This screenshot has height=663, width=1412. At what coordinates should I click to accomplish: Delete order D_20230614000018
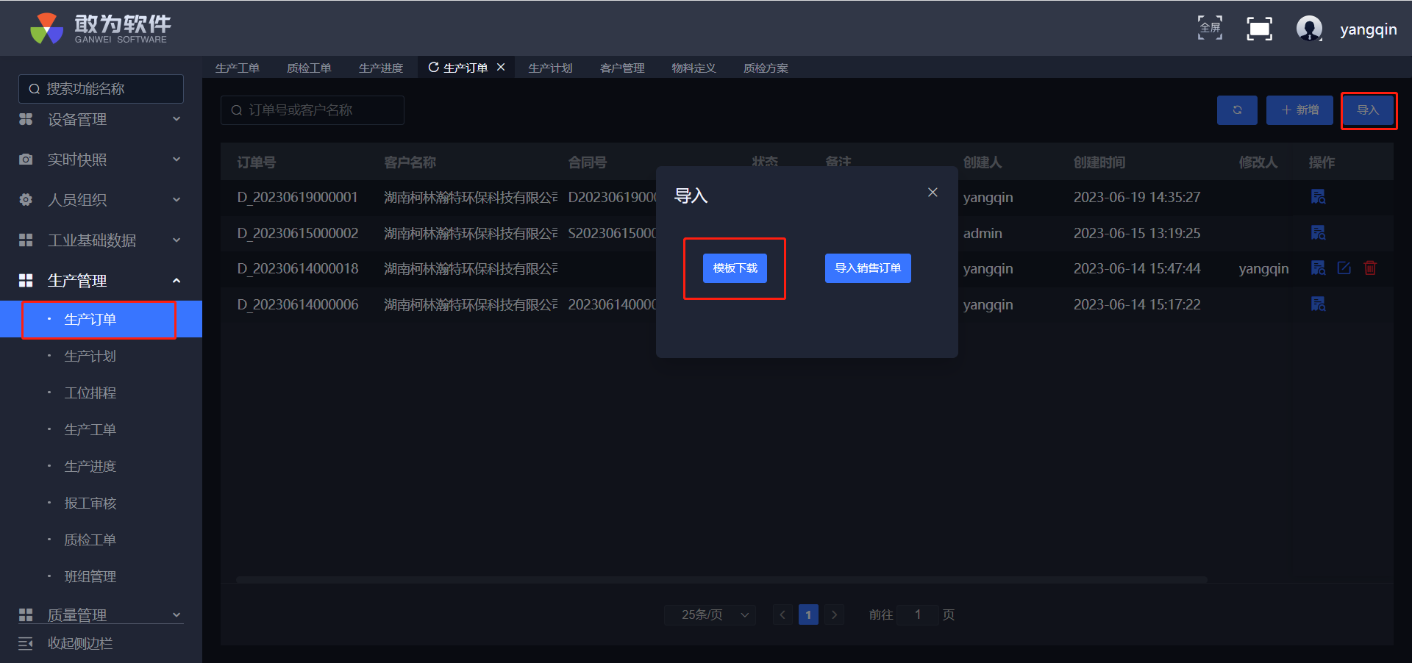pos(1370,268)
